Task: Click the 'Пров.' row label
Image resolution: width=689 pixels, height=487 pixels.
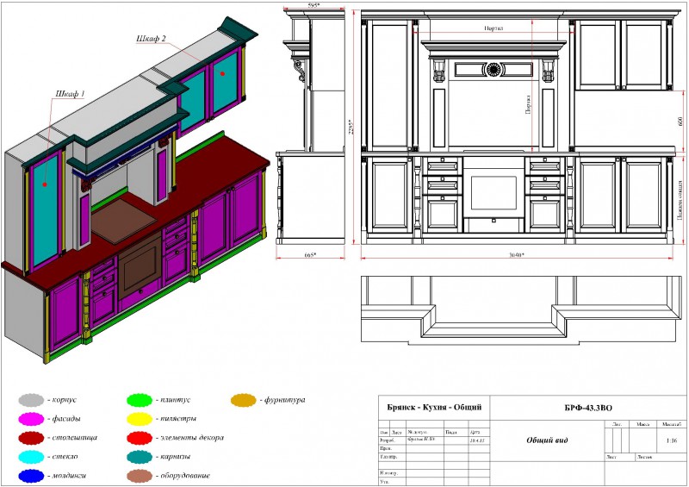Action: pos(385,448)
